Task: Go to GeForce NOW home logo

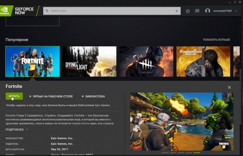Action: click(24, 11)
